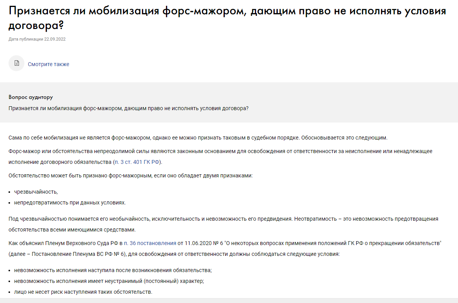Click the paragraph starting Форс-мажор или обстоятельства

tap(220, 157)
